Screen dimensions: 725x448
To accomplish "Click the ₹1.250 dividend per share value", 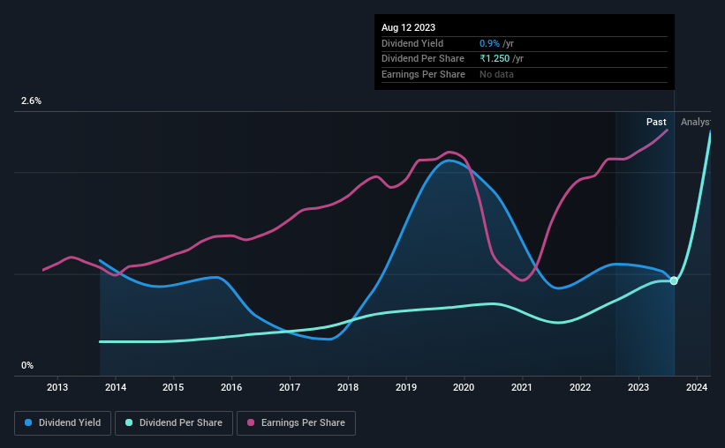I will (495, 59).
